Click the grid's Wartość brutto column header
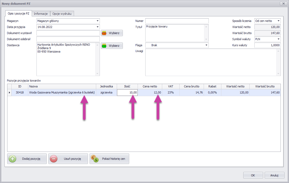Screen dimensions: 289x183 [265, 86]
